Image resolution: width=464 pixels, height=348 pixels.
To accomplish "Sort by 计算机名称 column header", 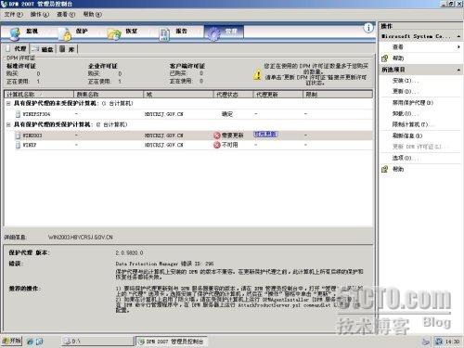I will pos(39,94).
